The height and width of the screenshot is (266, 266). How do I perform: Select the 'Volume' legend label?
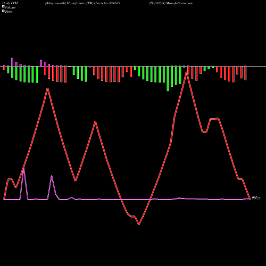click(x=10, y=7)
